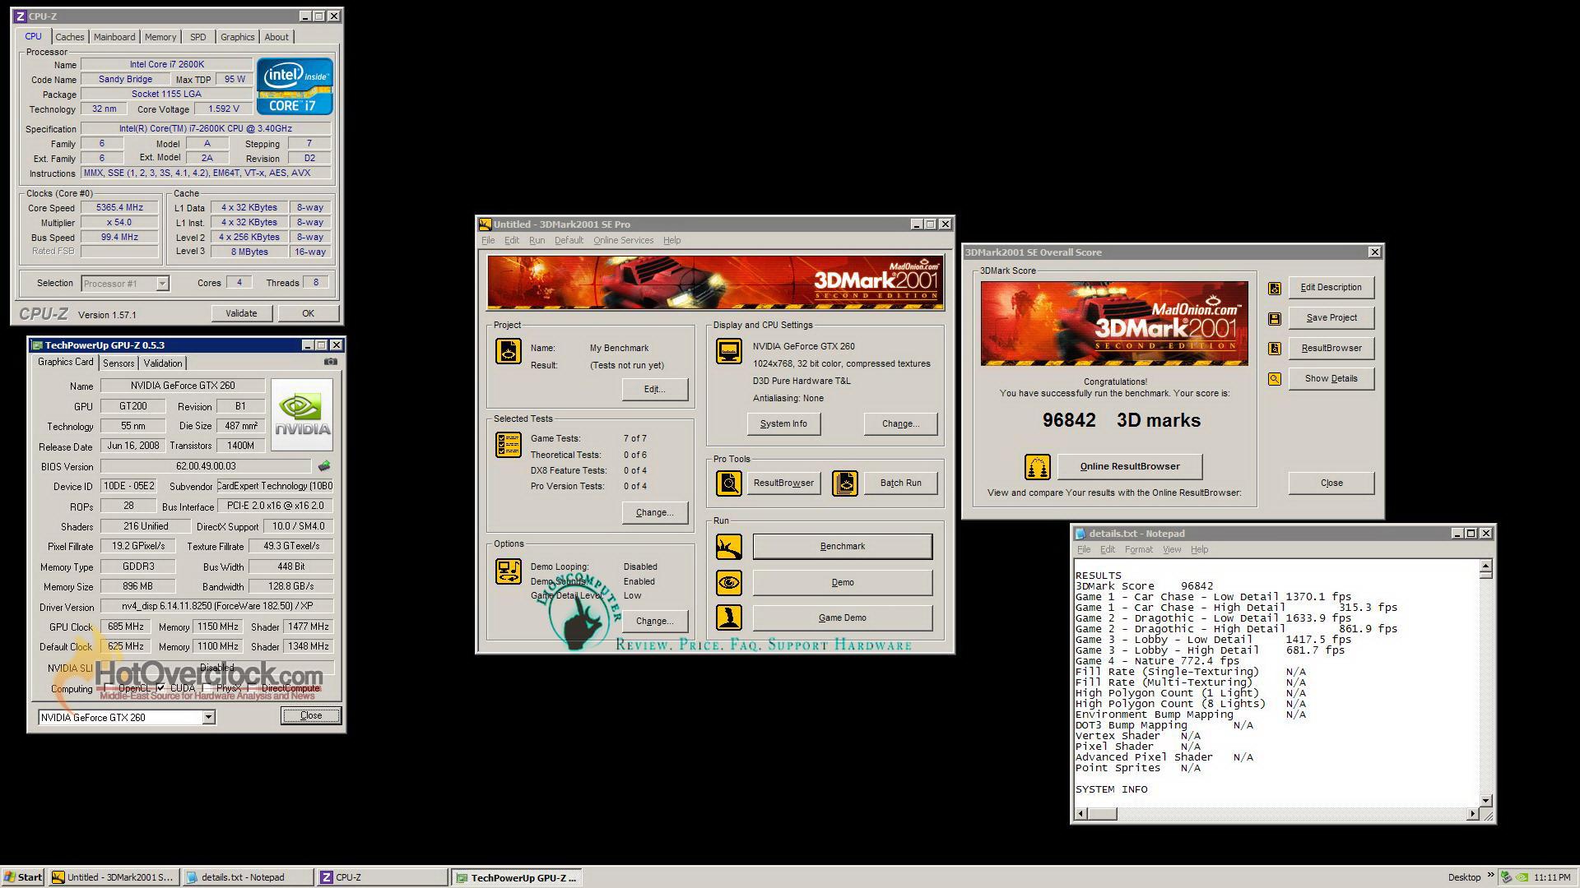Click the Notepad horizontal scrollbar thumb
The height and width of the screenshot is (888, 1580).
[x=1103, y=814]
